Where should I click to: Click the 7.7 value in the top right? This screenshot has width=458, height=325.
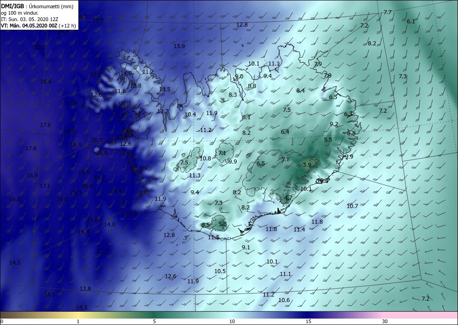pos(387,12)
